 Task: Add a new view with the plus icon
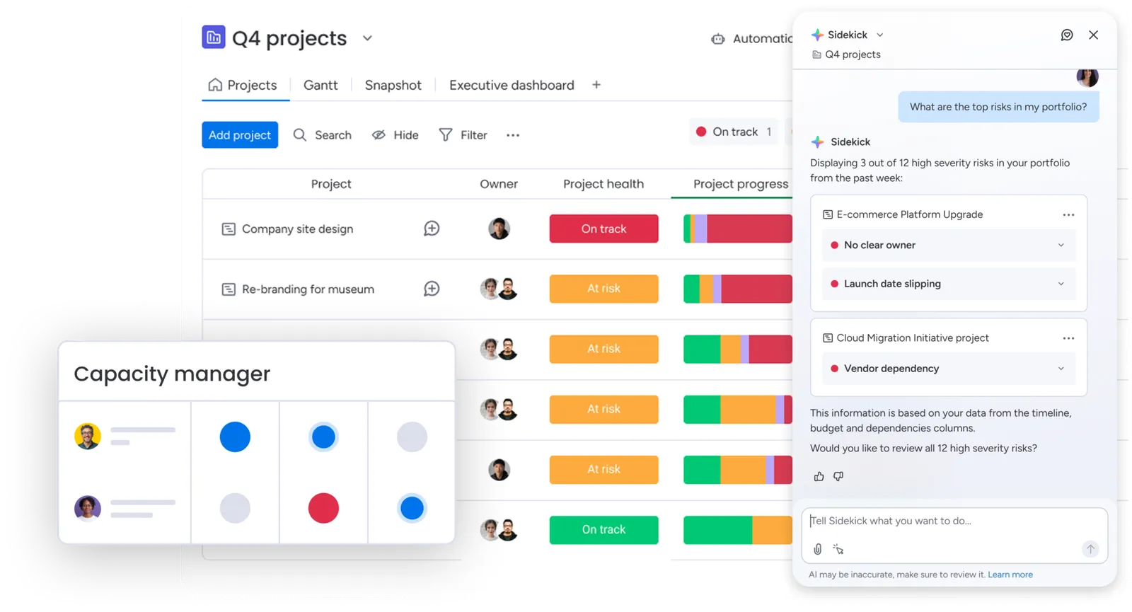pyautogui.click(x=596, y=85)
